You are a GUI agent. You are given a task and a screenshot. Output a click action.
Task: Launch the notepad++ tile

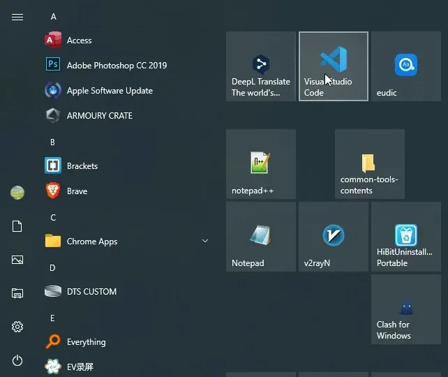[x=261, y=164]
